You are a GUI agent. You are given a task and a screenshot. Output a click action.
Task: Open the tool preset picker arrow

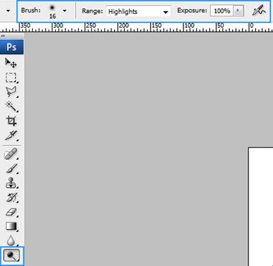tap(8, 11)
